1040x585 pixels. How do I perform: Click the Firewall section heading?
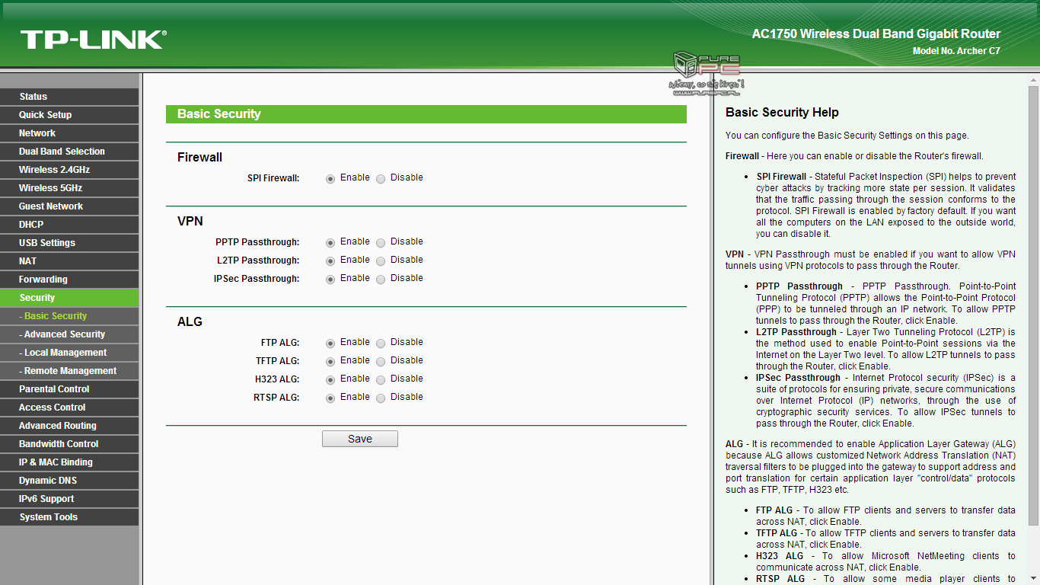coord(199,158)
